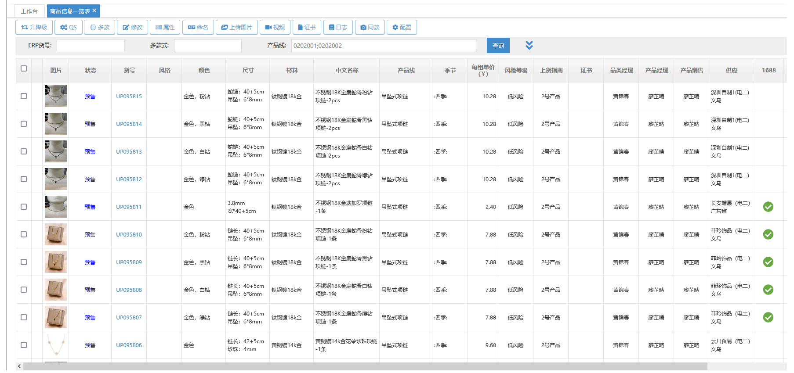Click the 证书 certificate button
Viewport: 794px width, 373px height.
click(x=307, y=27)
